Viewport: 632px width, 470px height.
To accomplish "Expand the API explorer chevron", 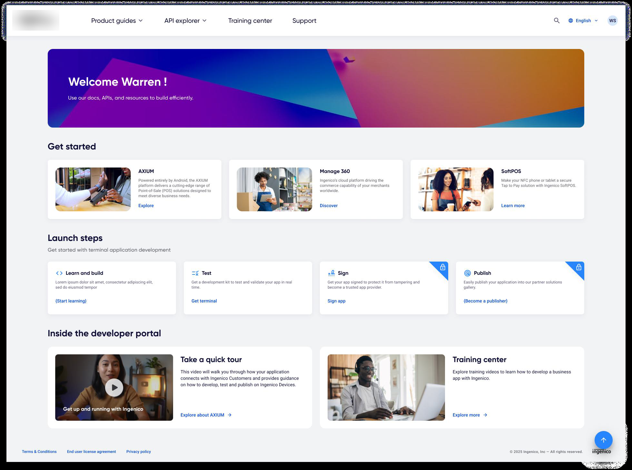I will coord(204,21).
